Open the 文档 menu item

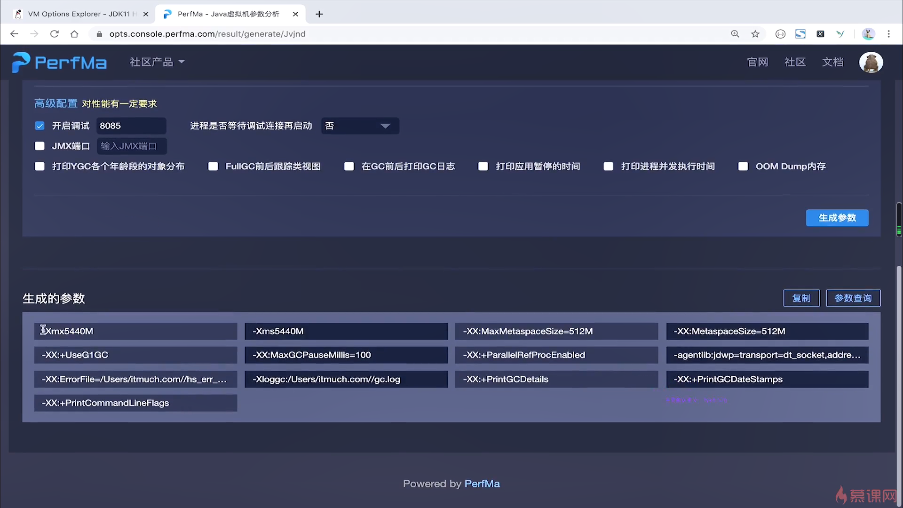[x=832, y=62]
